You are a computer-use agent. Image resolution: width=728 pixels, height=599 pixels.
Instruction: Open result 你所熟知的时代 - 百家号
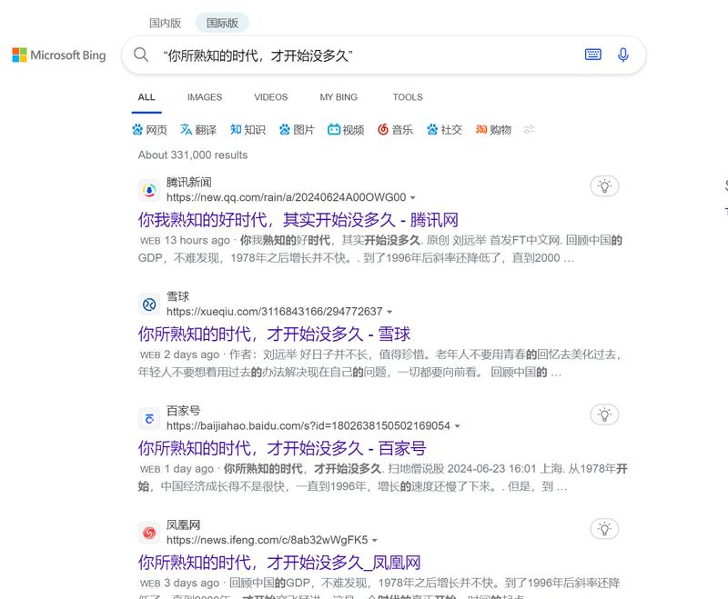pos(282,448)
